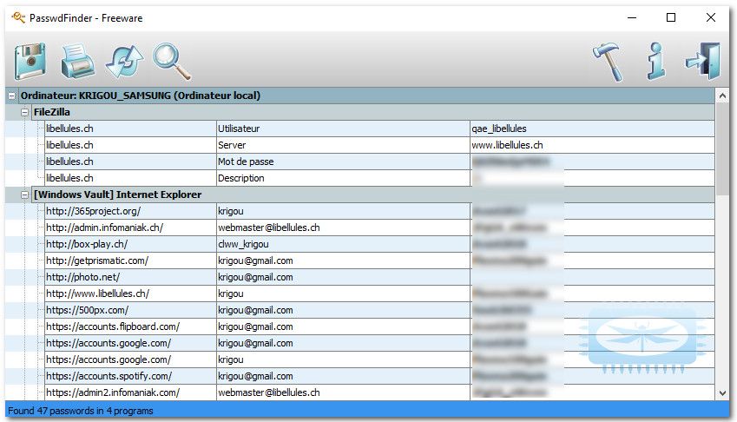Image resolution: width=737 pixels, height=422 pixels.
Task: Click the Exit door icon
Action: [703, 61]
